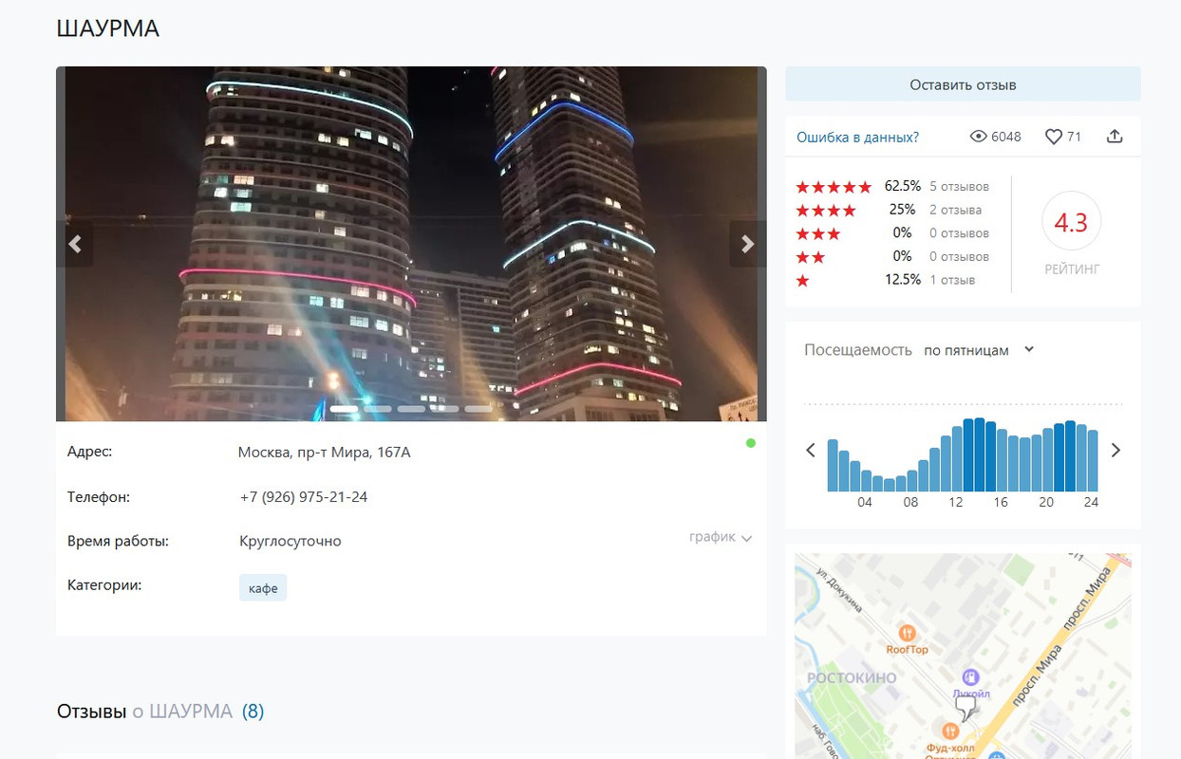Go to next day in attendance chart

pyautogui.click(x=1115, y=450)
